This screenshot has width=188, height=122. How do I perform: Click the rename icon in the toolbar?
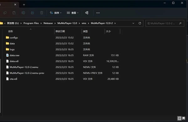(23, 13)
